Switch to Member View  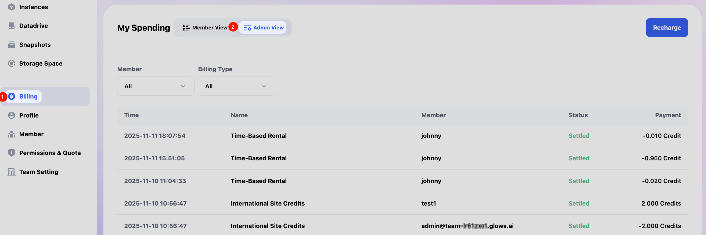pos(205,28)
